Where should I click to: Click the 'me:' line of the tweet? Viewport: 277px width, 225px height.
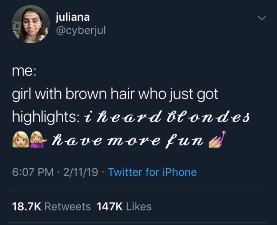(x=24, y=71)
